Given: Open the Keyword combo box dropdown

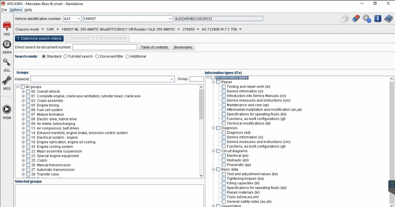Looking at the screenshot, I should point(171,79).
